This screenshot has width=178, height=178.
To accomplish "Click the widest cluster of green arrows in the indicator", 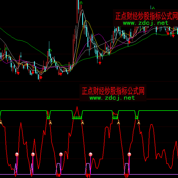I will tap(77, 118).
